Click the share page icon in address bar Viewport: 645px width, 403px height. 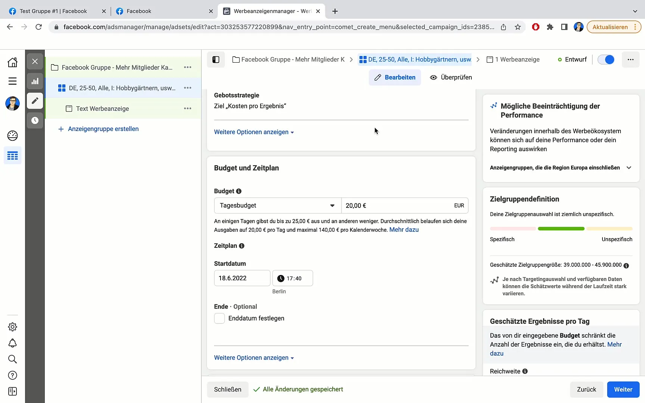click(503, 27)
